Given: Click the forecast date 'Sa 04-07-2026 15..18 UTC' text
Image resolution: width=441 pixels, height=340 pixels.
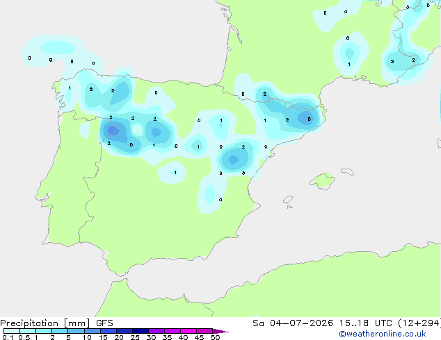Looking at the screenshot, I should point(322,323).
